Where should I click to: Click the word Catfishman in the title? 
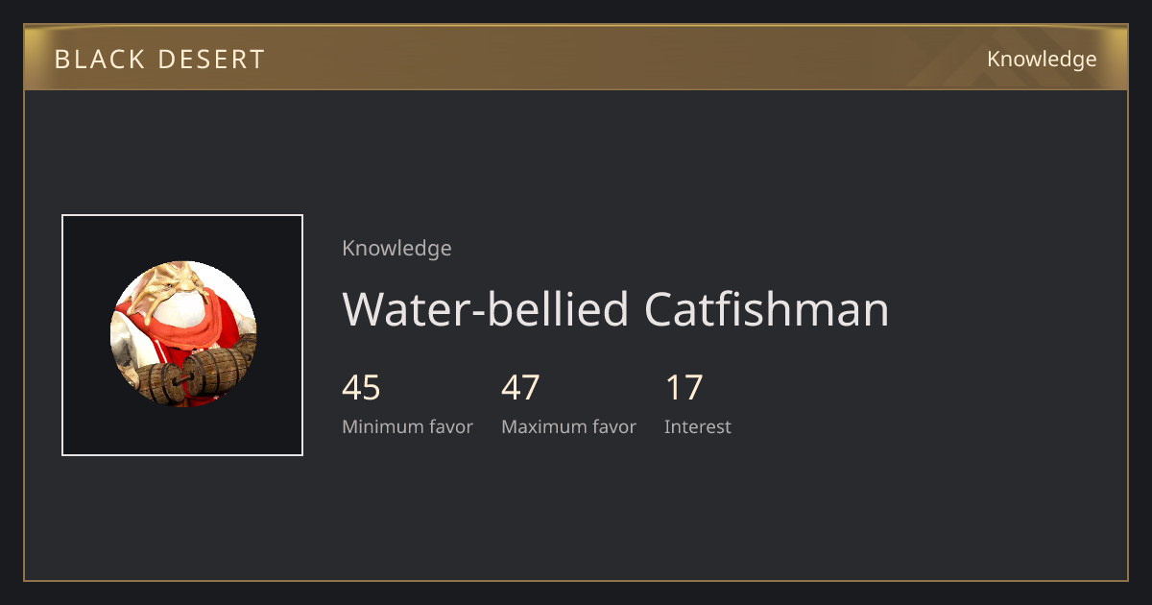tap(767, 310)
